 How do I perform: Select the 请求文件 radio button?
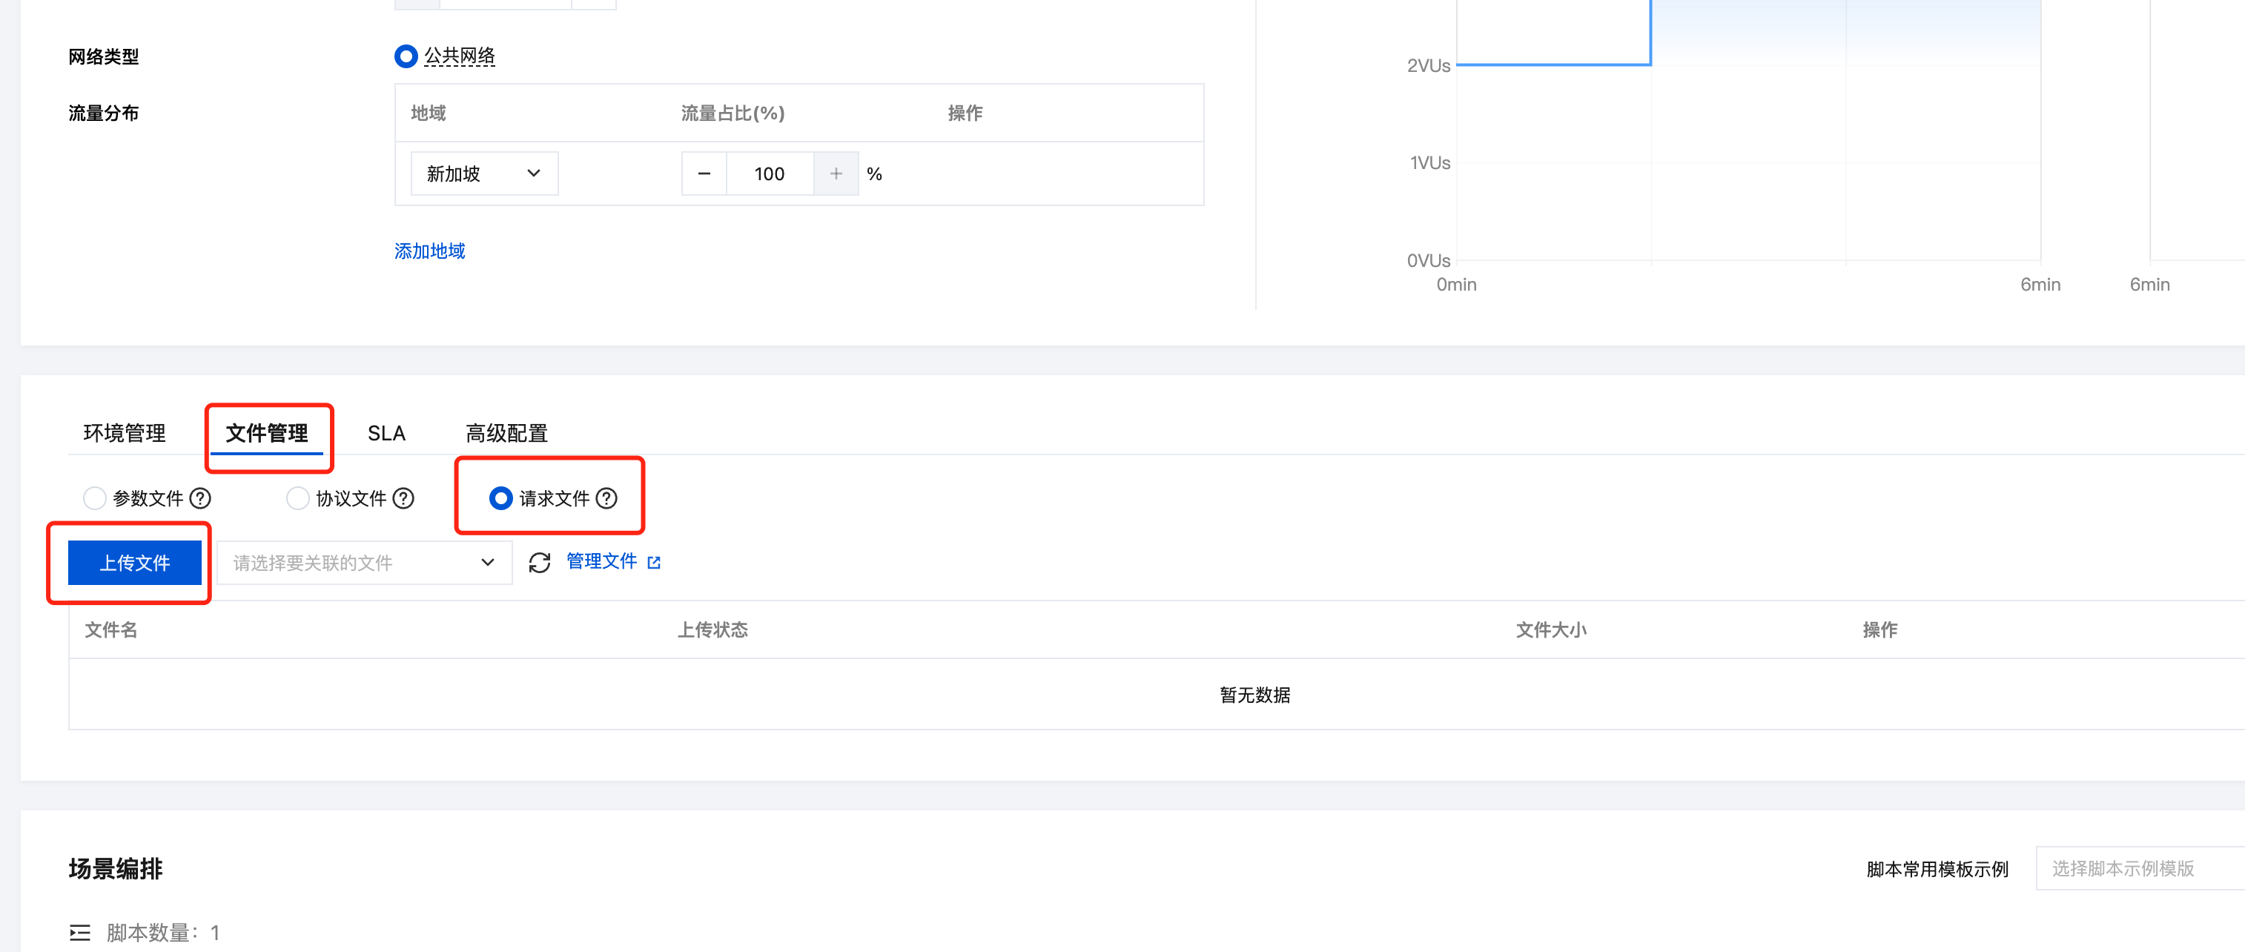point(500,498)
